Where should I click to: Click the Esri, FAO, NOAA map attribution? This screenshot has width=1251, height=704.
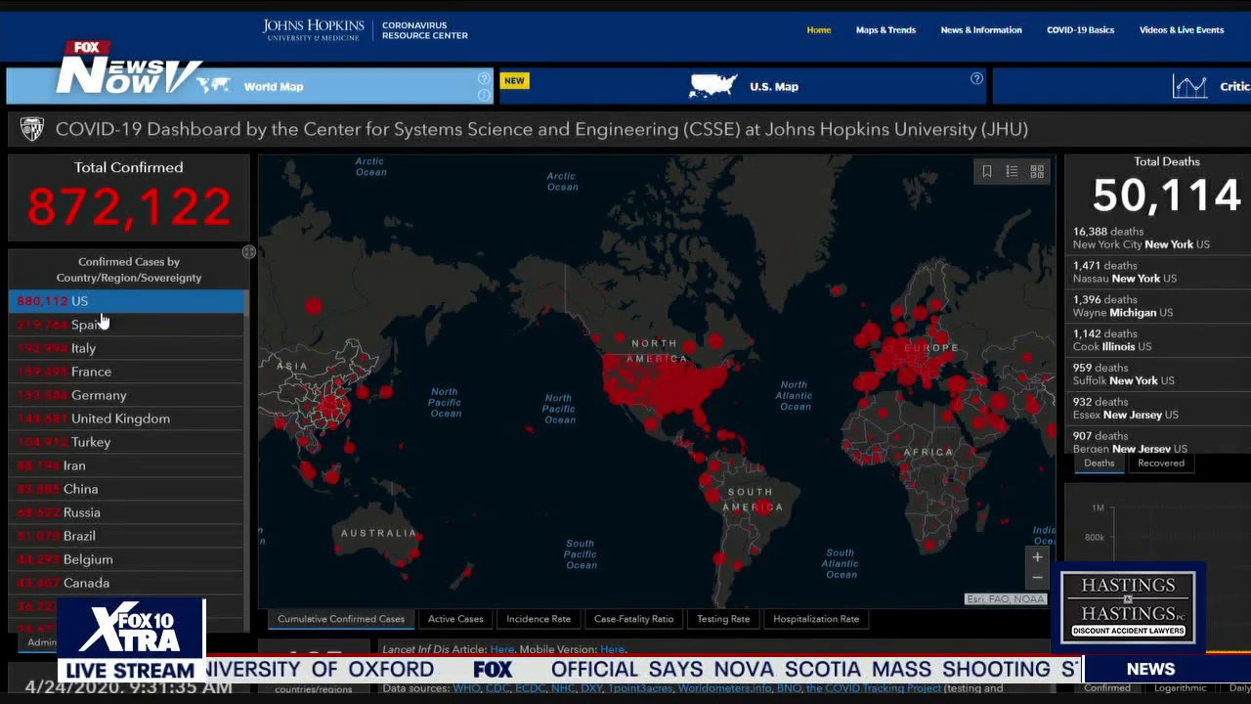pos(1006,599)
